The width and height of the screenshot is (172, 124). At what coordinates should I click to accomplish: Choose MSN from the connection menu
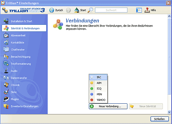98,94
